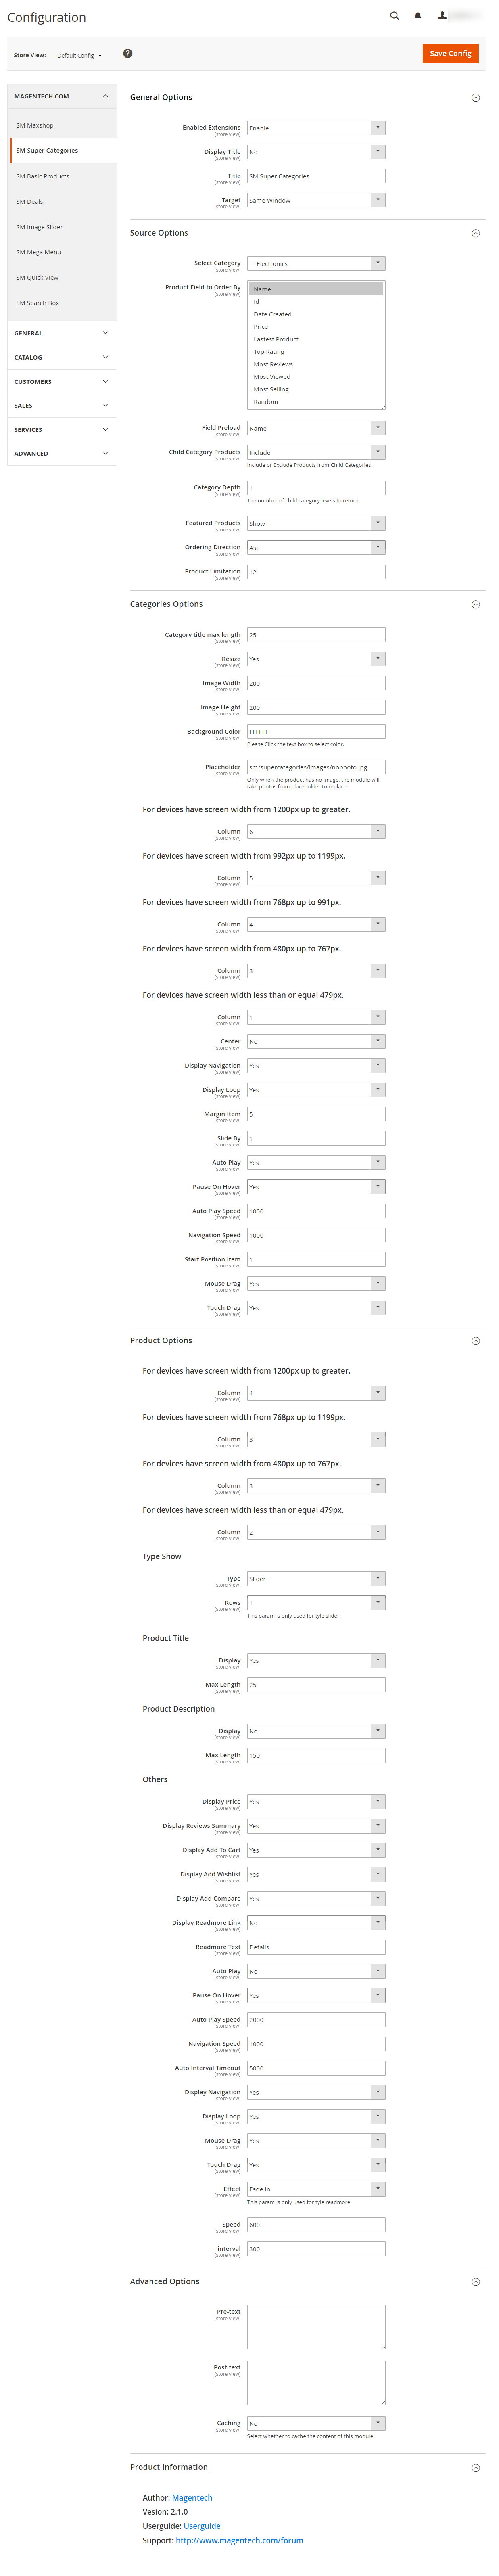Screen dimensions: 499x2576
Task: Click the Background Color FFFFFF field
Action: coord(316,732)
